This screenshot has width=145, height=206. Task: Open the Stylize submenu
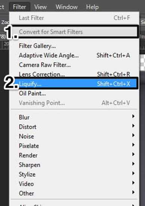click(75, 174)
